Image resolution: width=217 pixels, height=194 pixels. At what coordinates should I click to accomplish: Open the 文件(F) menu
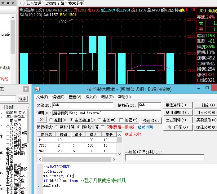pos(42,97)
